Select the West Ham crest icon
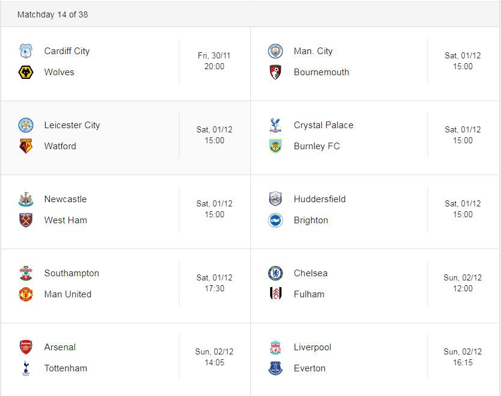 click(x=26, y=220)
